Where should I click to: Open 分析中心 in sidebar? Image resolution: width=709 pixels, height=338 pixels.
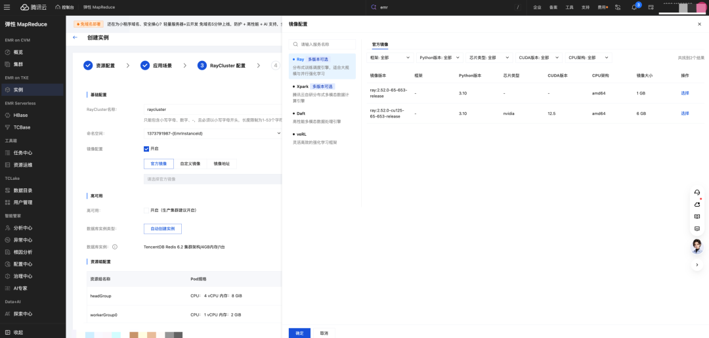pos(22,228)
